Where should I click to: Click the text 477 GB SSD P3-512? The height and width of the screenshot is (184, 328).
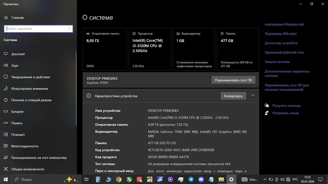(162, 143)
